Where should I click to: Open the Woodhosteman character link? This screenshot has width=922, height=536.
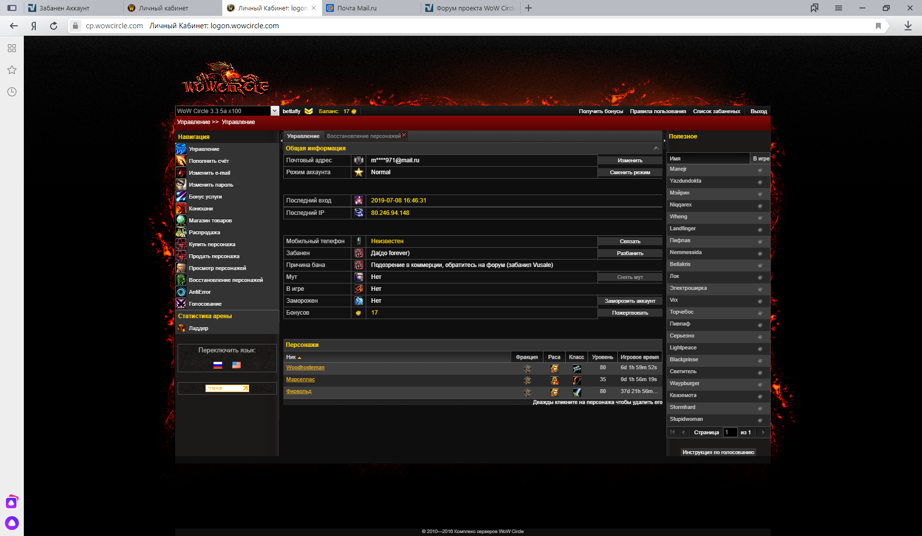[x=305, y=368]
